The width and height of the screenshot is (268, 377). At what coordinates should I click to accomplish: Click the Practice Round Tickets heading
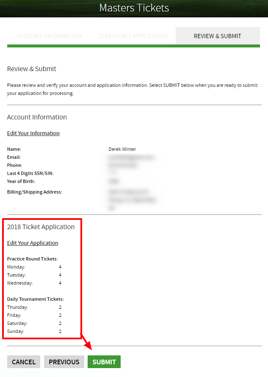point(33,258)
